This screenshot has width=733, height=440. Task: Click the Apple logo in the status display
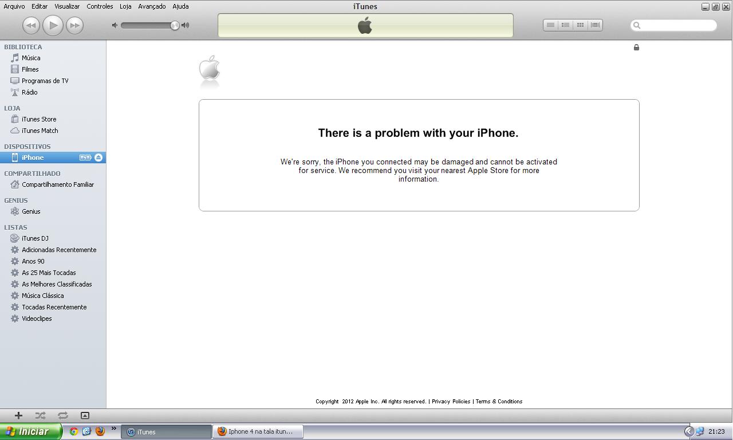[365, 25]
